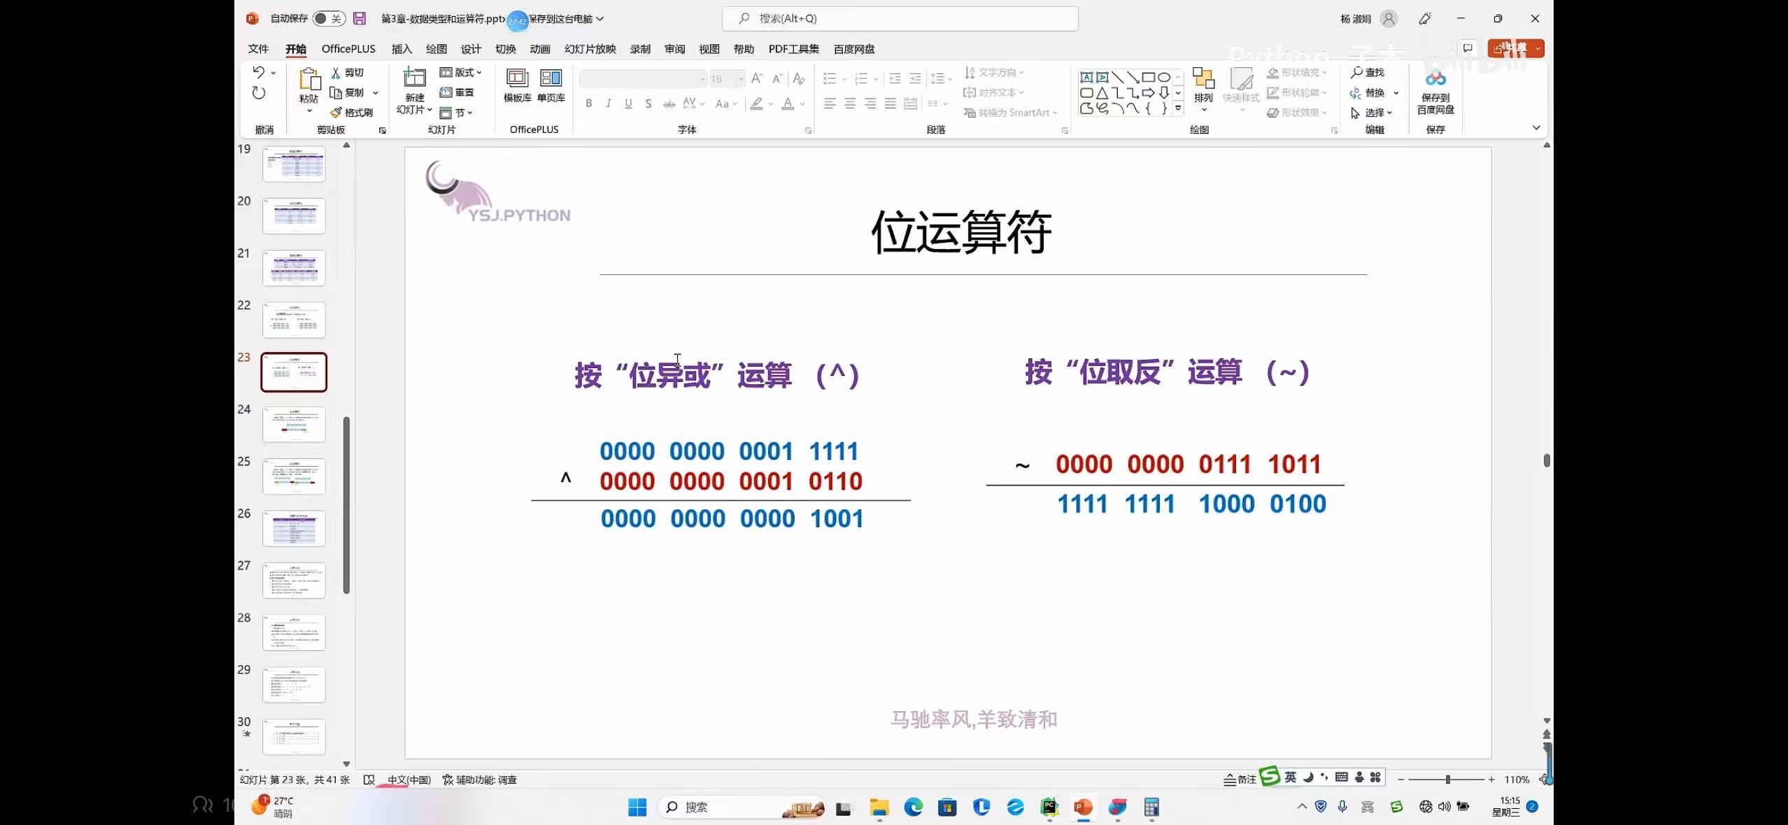The height and width of the screenshot is (825, 1788).
Task: Select slide 26 thumbnail
Action: pos(294,528)
